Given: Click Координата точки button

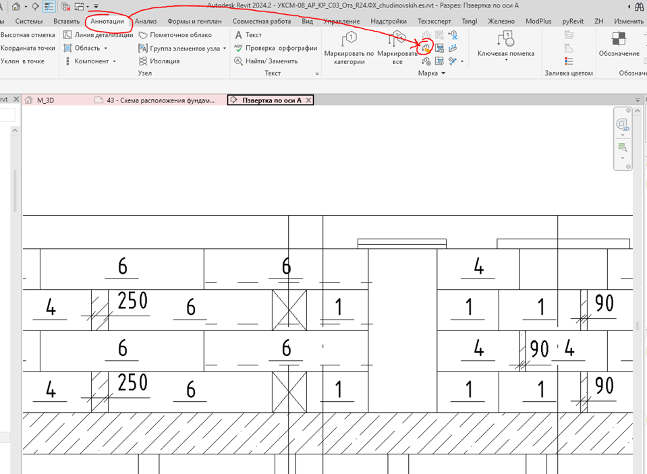Looking at the screenshot, I should [28, 49].
